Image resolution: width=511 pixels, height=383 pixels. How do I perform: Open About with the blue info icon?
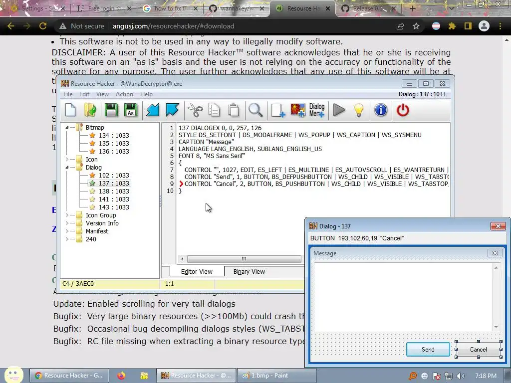381,110
